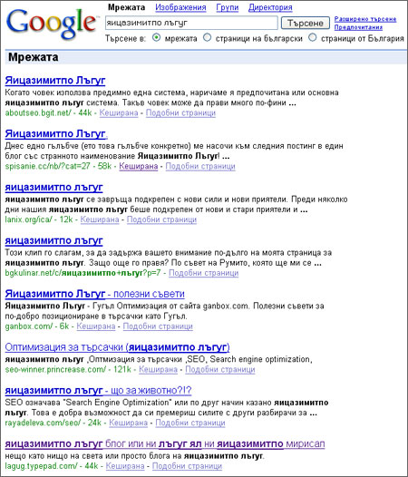The width and height of the screenshot is (408, 477).
Task: Click the Мрежата results section heading
Action: [34, 57]
